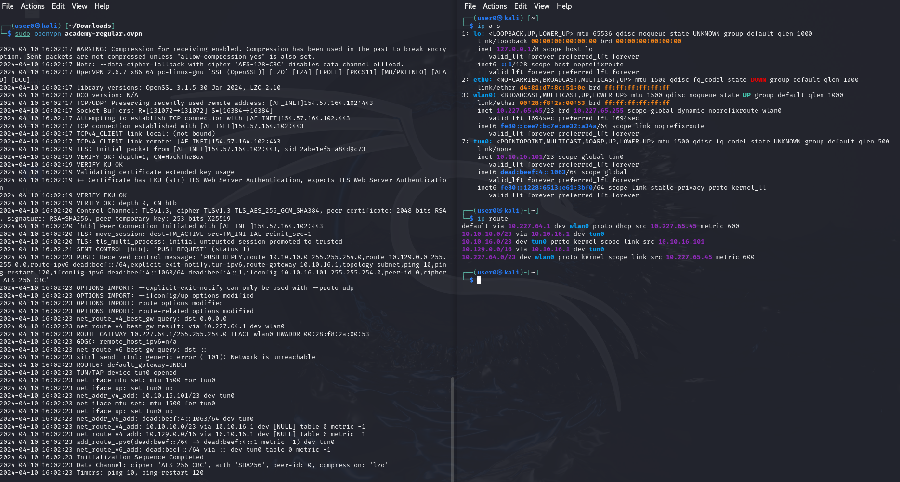Image resolution: width=900 pixels, height=482 pixels.
Task: Open View menu in right terminal
Action: (x=542, y=6)
